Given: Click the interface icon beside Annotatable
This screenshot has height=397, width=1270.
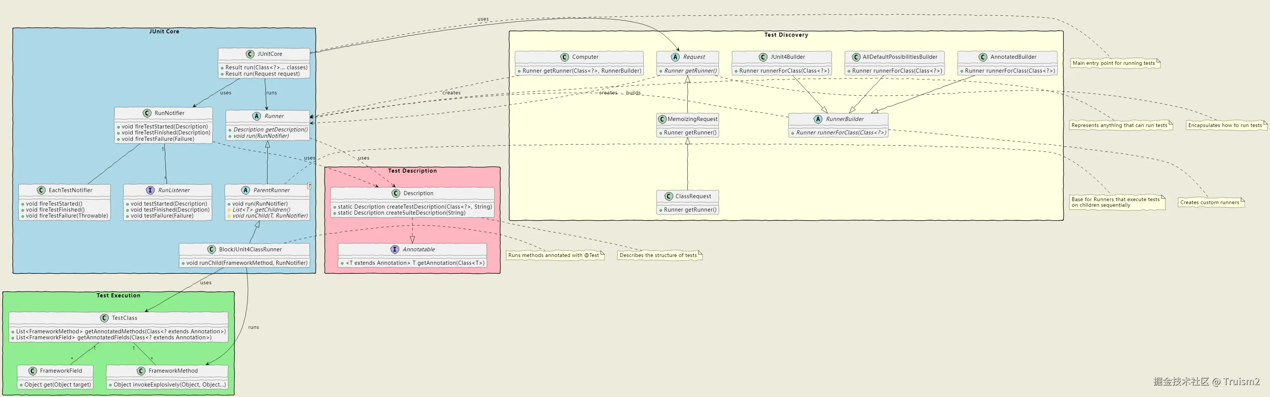Looking at the screenshot, I should pos(395,250).
